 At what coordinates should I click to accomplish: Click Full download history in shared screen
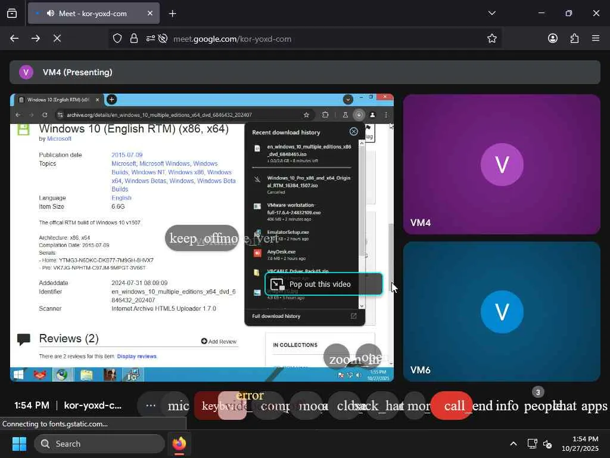coord(276,316)
